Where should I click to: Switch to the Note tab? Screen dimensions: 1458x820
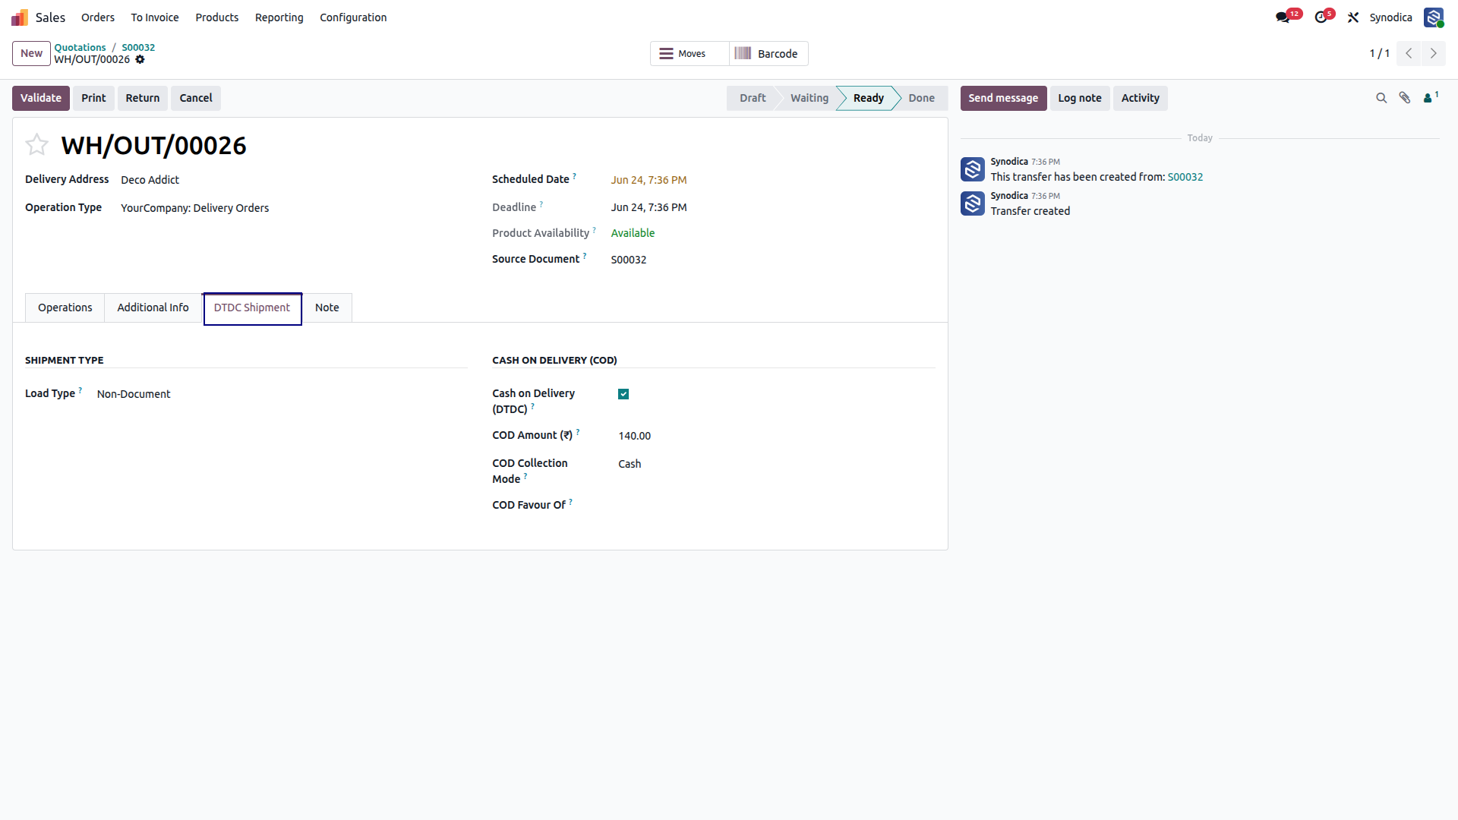327,307
